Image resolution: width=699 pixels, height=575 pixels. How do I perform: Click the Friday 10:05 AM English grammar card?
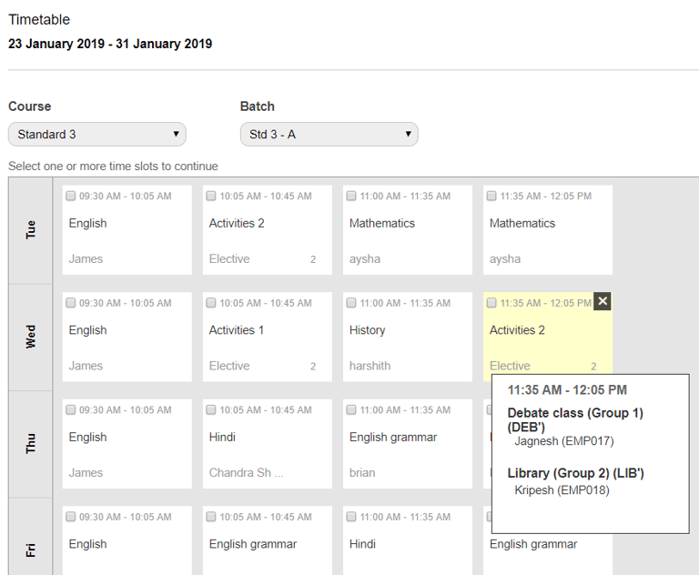(x=268, y=544)
